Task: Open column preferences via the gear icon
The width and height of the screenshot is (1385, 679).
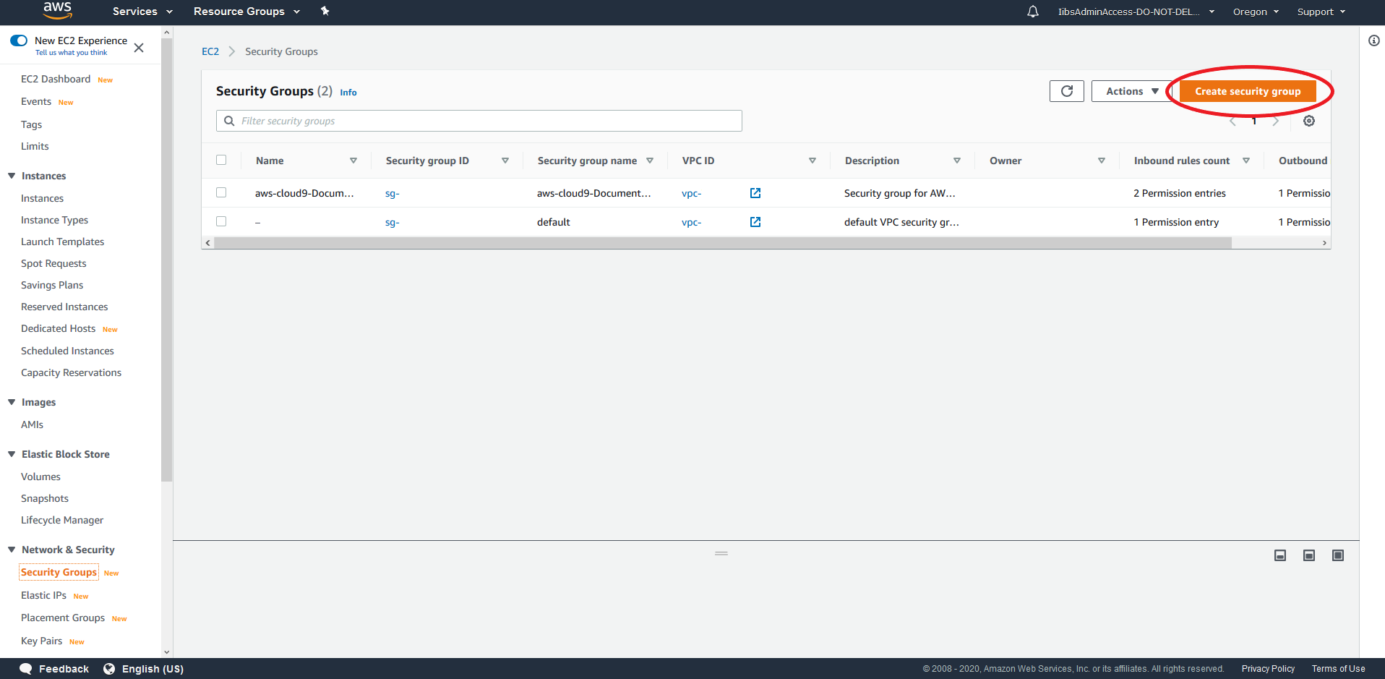Action: pos(1308,121)
